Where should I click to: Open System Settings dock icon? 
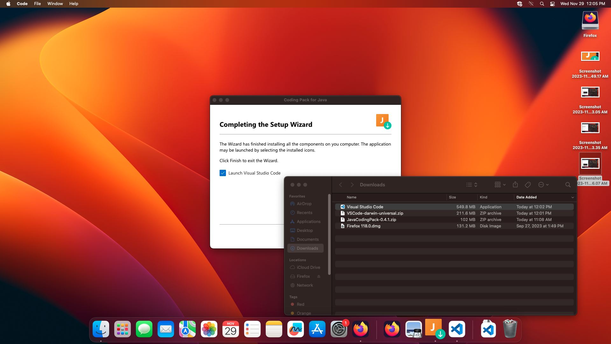pos(339,329)
